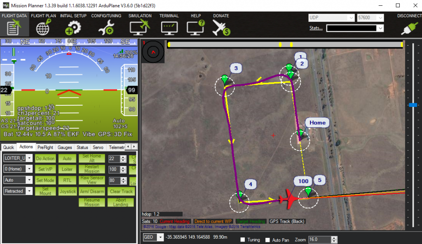Viewport: 422px width, 244px height.
Task: Open Config/Tuning wrench icon
Action: point(106,28)
